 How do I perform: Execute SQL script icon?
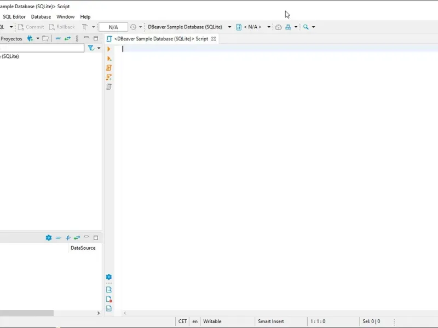click(109, 68)
